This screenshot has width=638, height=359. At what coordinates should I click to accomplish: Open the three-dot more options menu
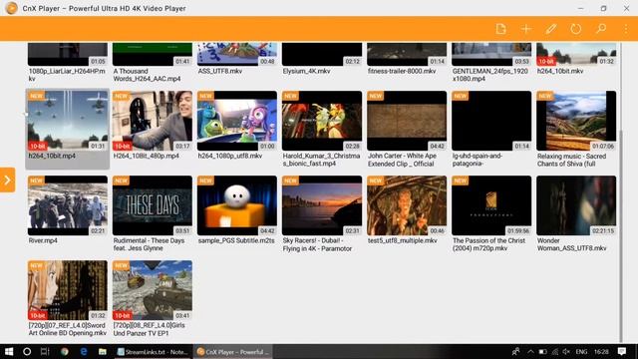[x=626, y=29]
